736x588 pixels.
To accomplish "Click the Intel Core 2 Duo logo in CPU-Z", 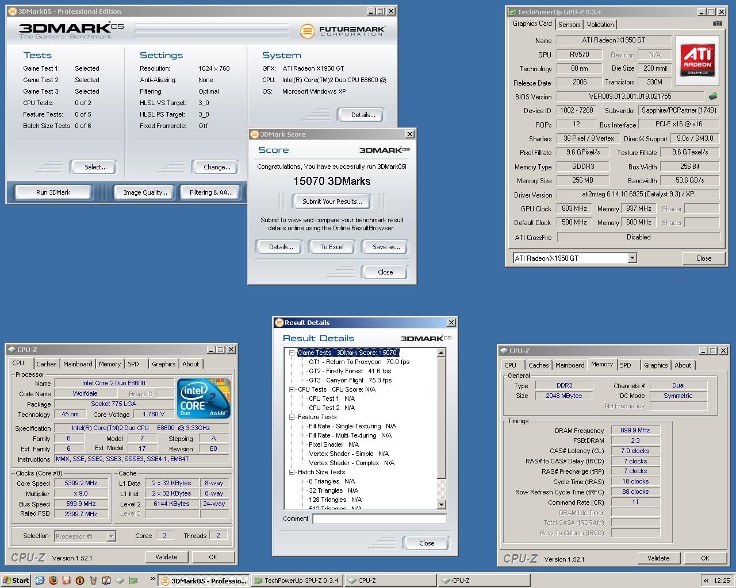I will (204, 398).
